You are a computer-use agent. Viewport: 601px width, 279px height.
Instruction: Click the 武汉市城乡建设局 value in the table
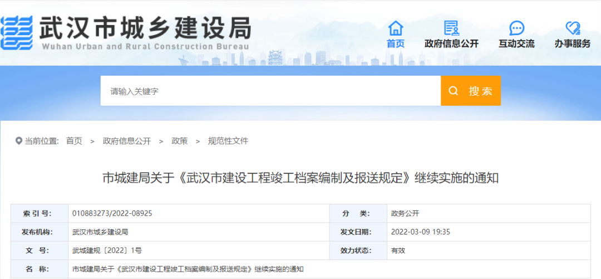click(100, 232)
